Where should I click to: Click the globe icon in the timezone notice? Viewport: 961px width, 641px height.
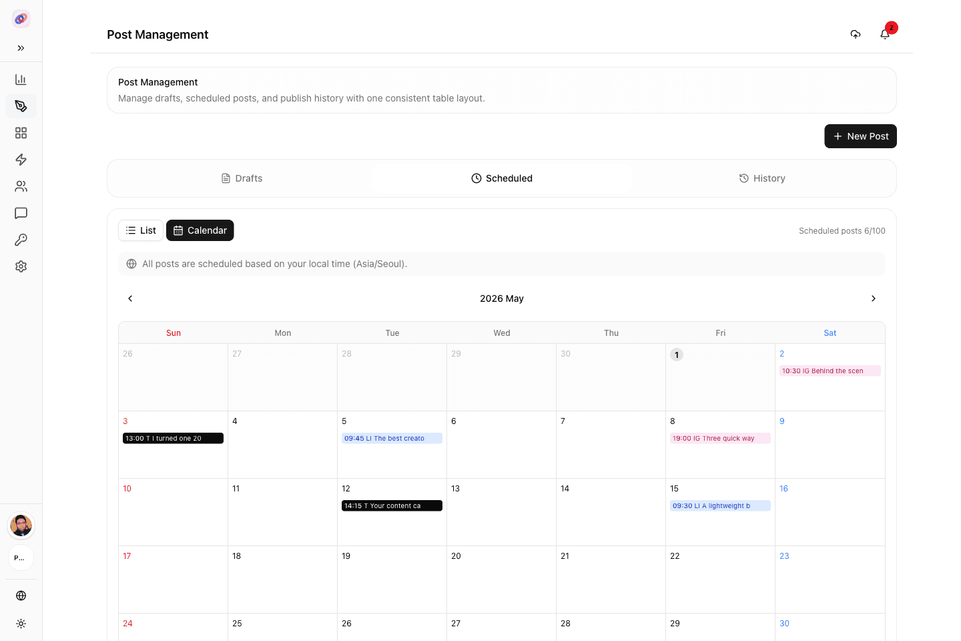coord(131,264)
